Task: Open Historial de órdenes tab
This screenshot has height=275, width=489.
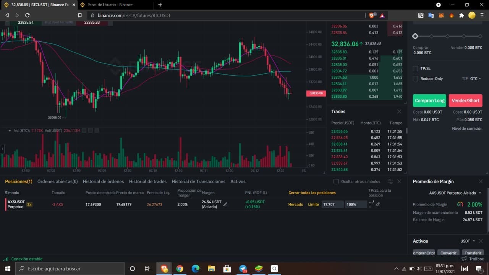Action: (104, 181)
